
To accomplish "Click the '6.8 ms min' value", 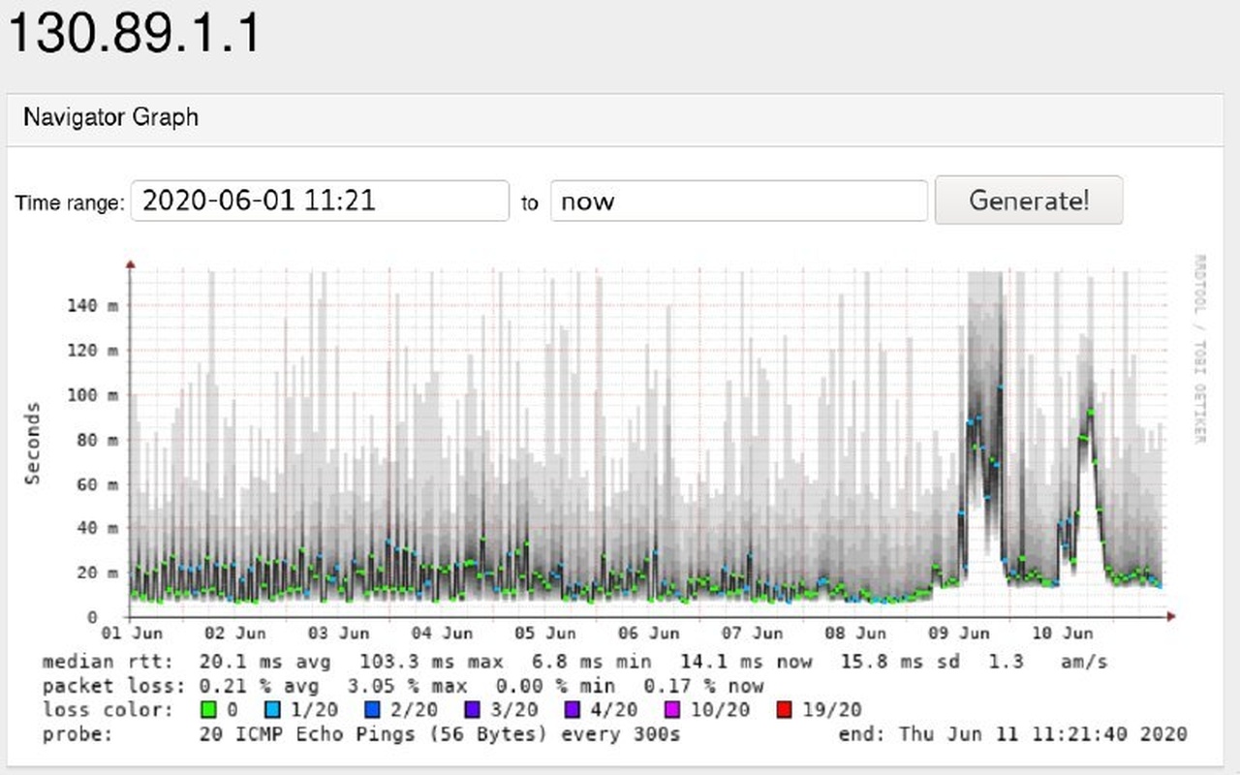I will coord(591,663).
